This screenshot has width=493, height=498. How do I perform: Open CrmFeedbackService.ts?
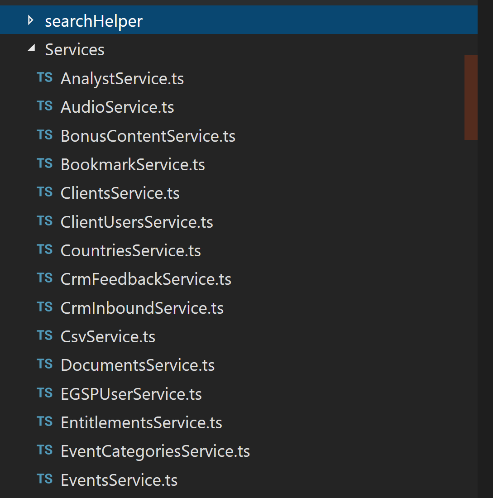[x=145, y=278]
